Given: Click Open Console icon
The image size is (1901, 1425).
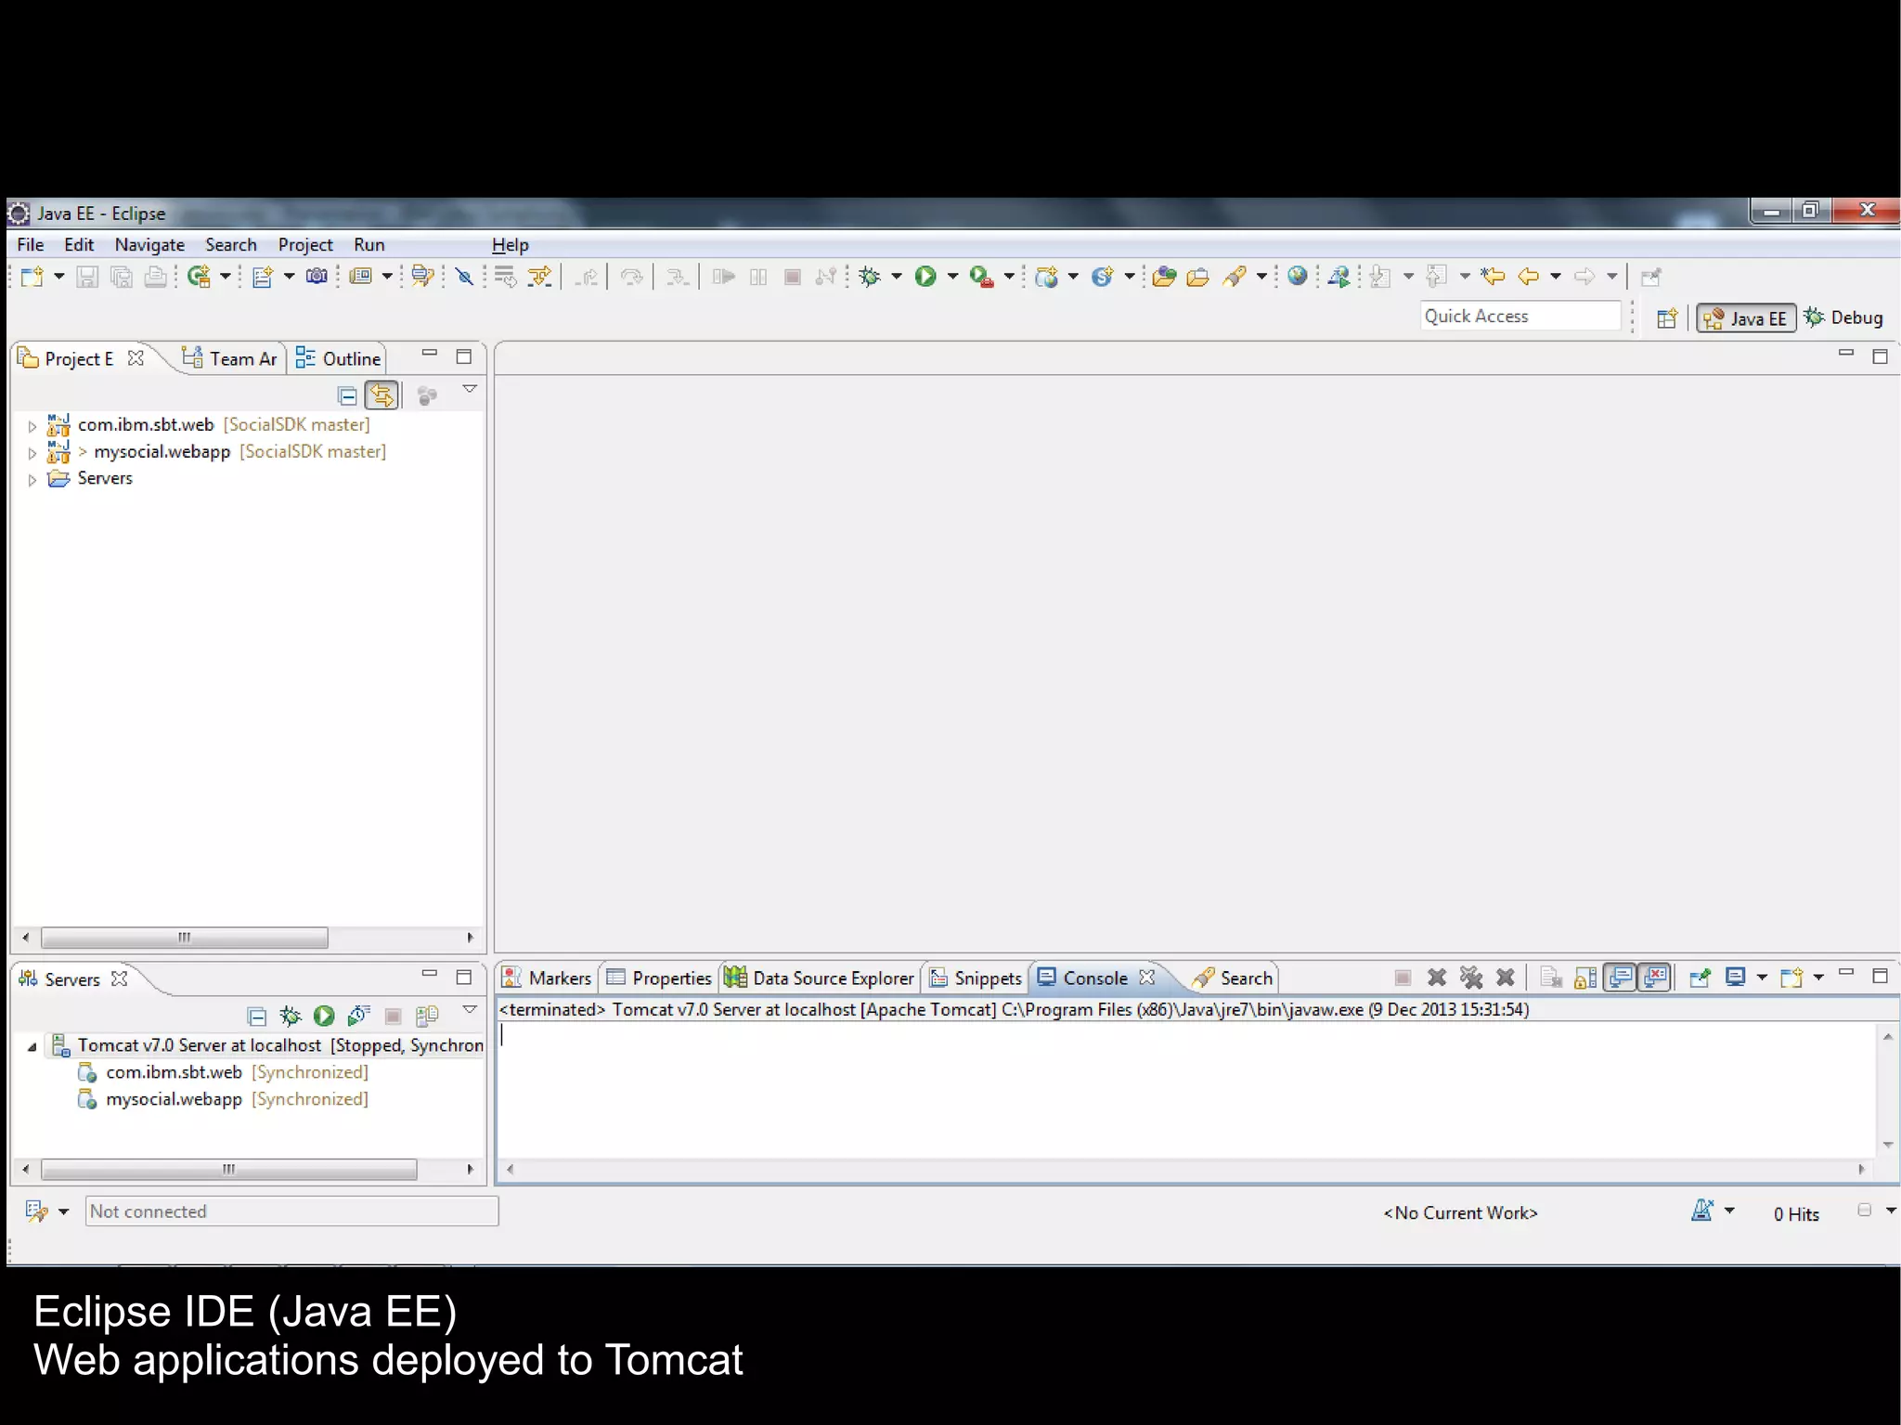Looking at the screenshot, I should 1791,978.
